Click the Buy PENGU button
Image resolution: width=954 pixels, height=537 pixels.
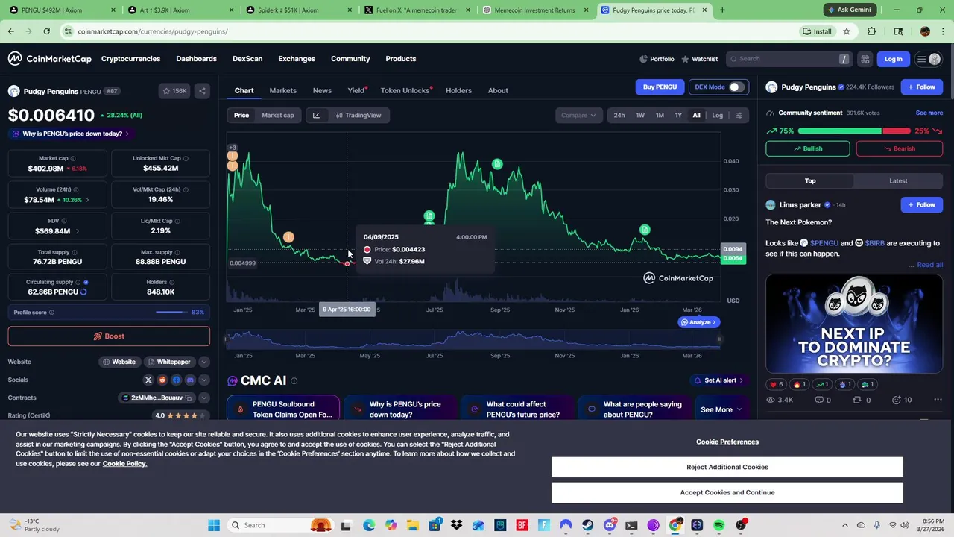(x=660, y=87)
